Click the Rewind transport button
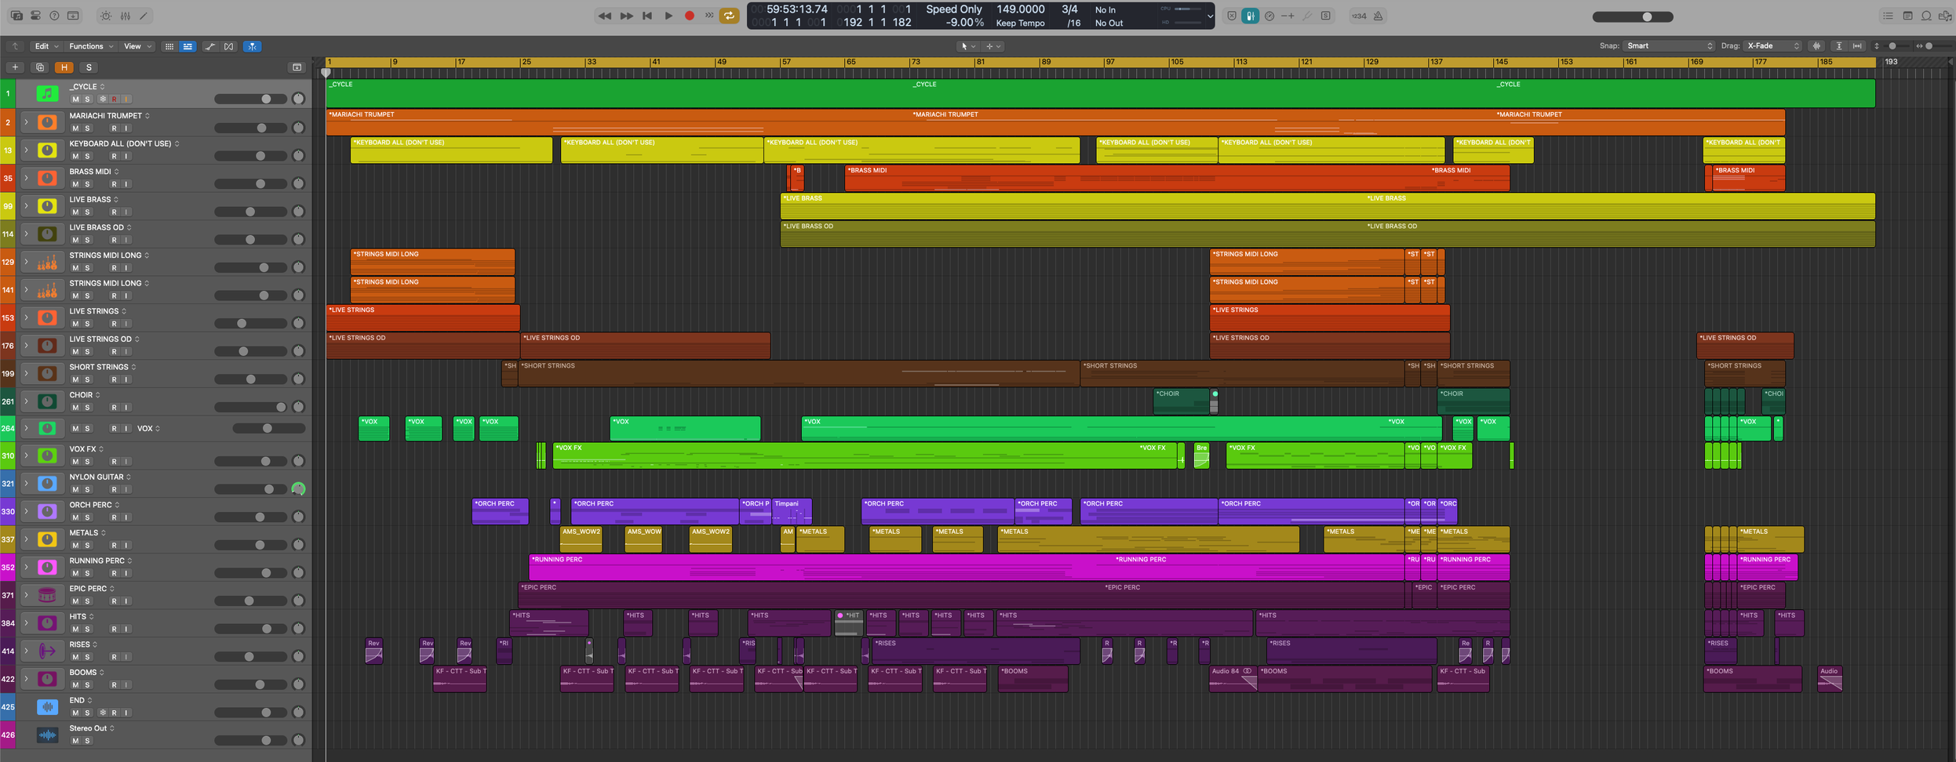The height and width of the screenshot is (762, 1956). click(604, 16)
